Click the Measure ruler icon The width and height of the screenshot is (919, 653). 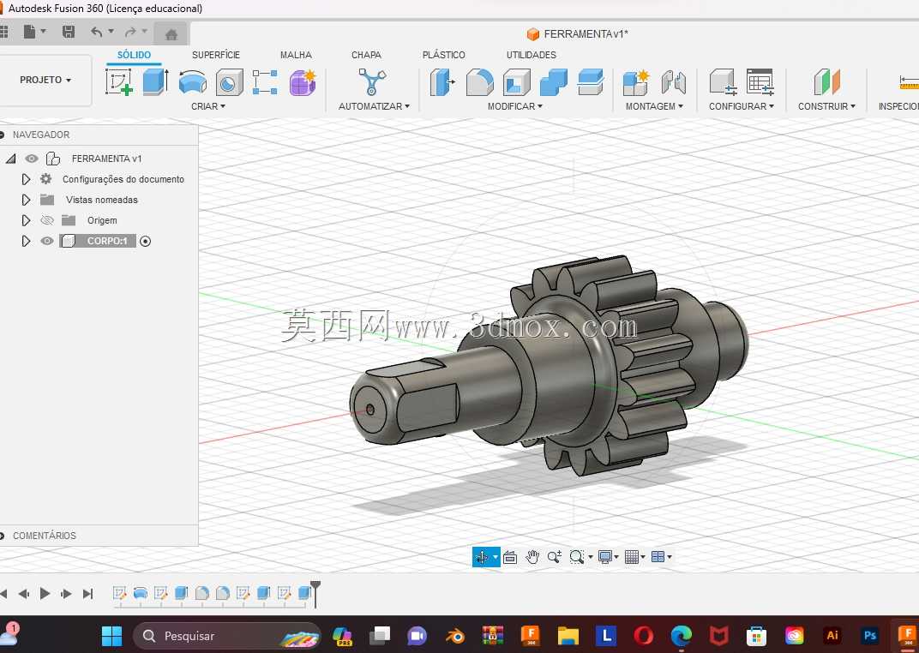tap(909, 82)
